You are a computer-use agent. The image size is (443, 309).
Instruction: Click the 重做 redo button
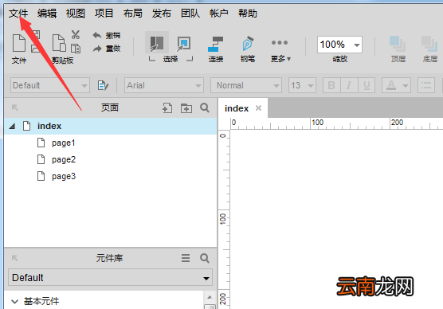coord(107,49)
